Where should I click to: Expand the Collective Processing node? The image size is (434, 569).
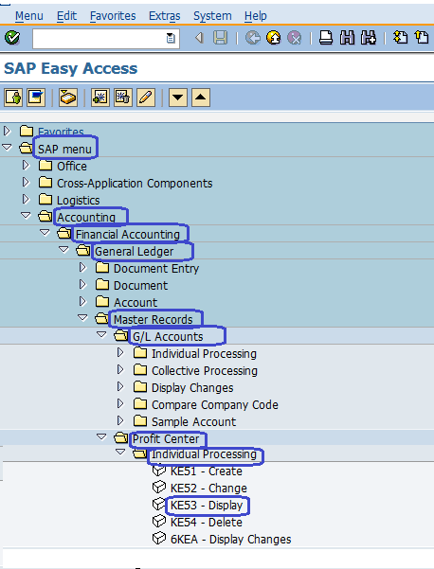click(x=120, y=370)
